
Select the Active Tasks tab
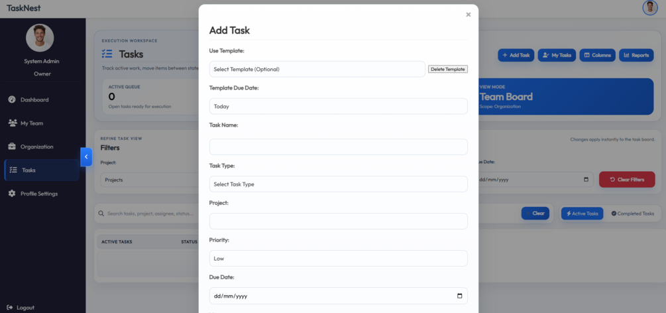(582, 214)
